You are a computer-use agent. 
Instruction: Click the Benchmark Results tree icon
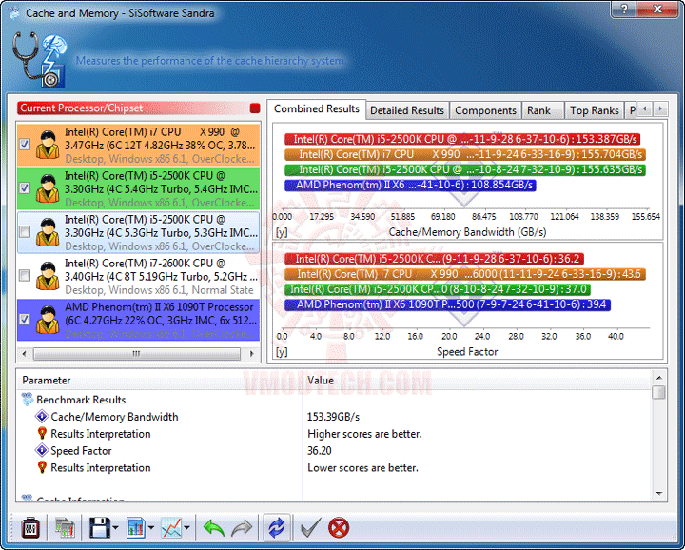tap(27, 400)
